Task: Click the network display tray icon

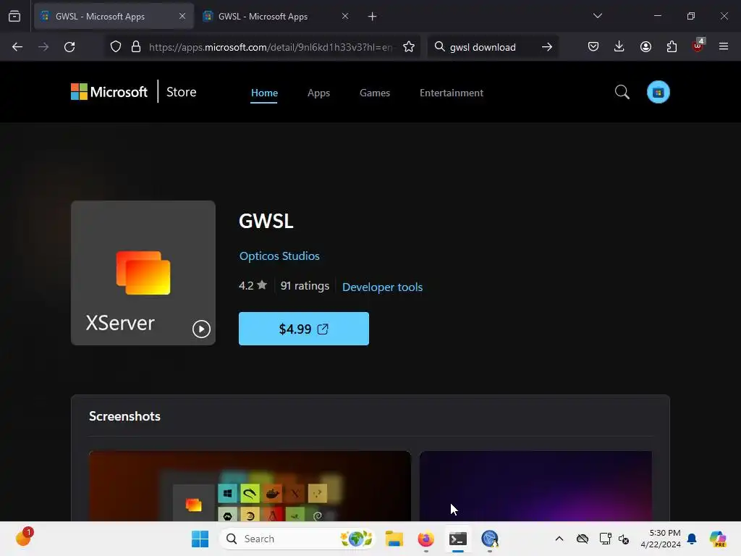Action: [x=605, y=539]
